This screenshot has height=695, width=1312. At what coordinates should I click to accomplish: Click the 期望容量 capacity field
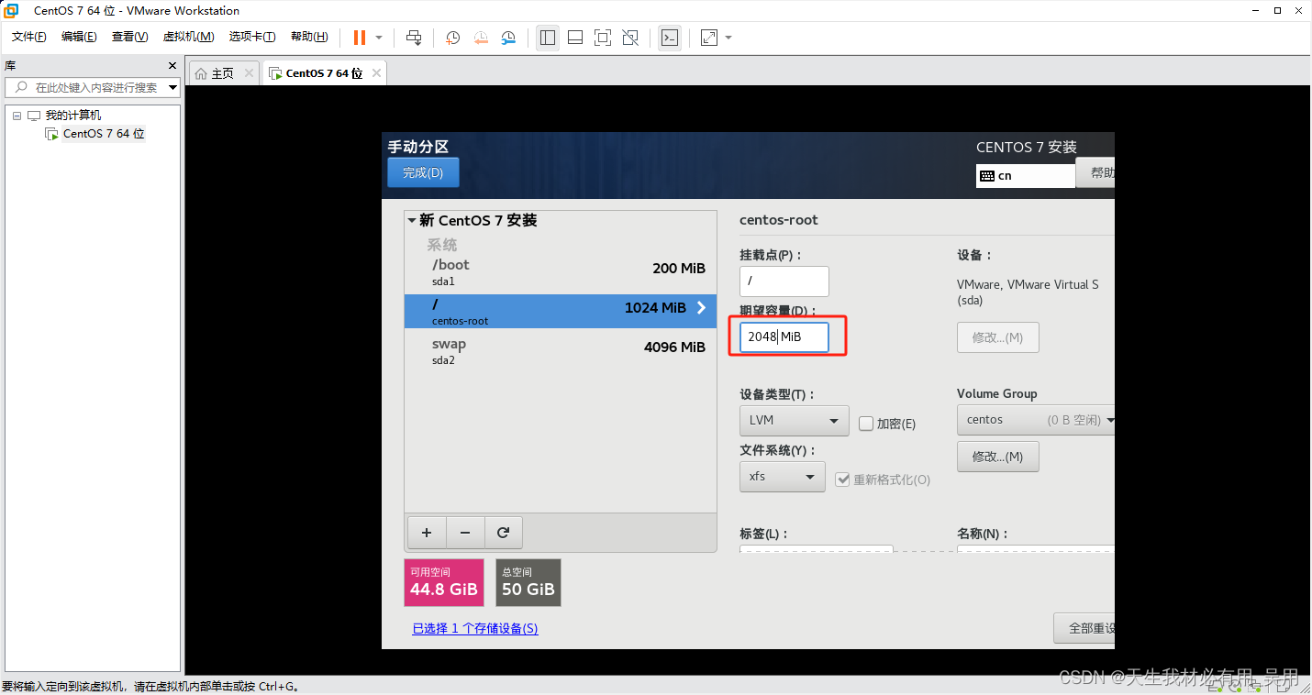tap(784, 336)
